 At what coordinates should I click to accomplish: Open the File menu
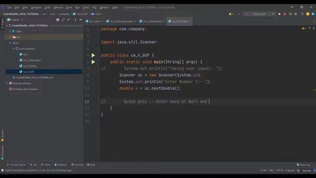point(9,7)
